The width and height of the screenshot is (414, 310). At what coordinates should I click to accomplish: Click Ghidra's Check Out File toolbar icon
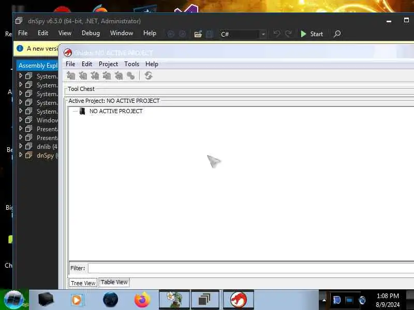[83, 75]
